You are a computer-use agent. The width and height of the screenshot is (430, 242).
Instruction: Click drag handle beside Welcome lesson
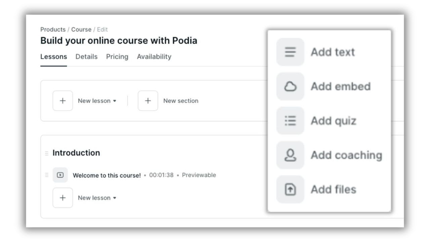(47, 175)
